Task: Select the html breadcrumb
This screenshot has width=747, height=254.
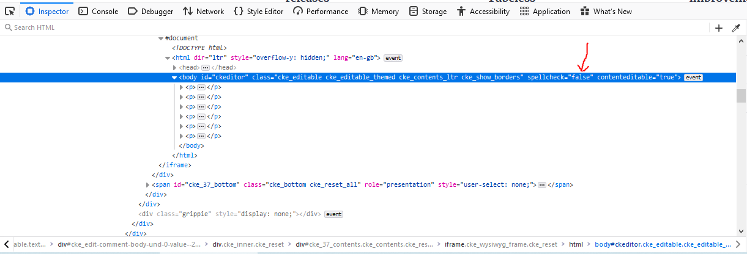Action: [x=576, y=244]
